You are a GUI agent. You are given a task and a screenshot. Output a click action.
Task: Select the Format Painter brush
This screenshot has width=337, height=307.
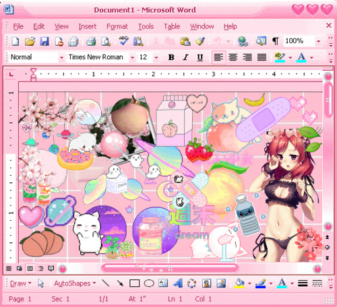point(200,41)
